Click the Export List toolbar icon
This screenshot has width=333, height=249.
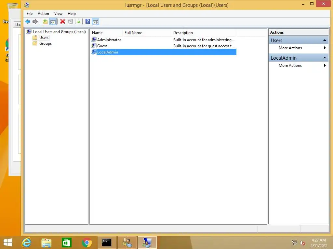point(78,21)
